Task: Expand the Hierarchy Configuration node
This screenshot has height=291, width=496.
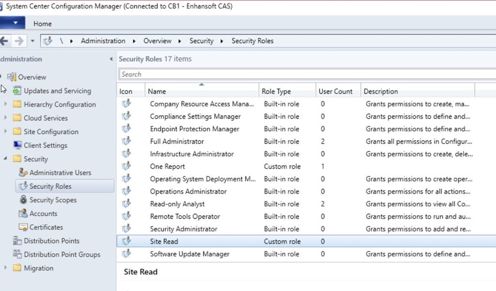Action: click(x=5, y=104)
